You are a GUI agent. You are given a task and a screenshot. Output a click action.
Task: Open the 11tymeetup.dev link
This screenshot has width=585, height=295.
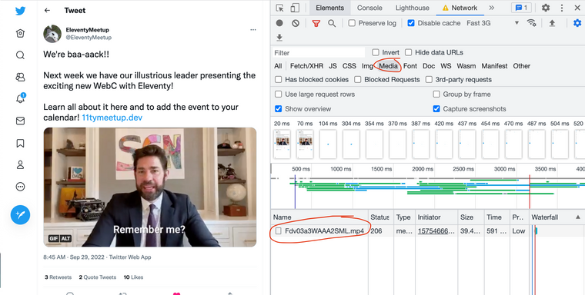coord(112,118)
